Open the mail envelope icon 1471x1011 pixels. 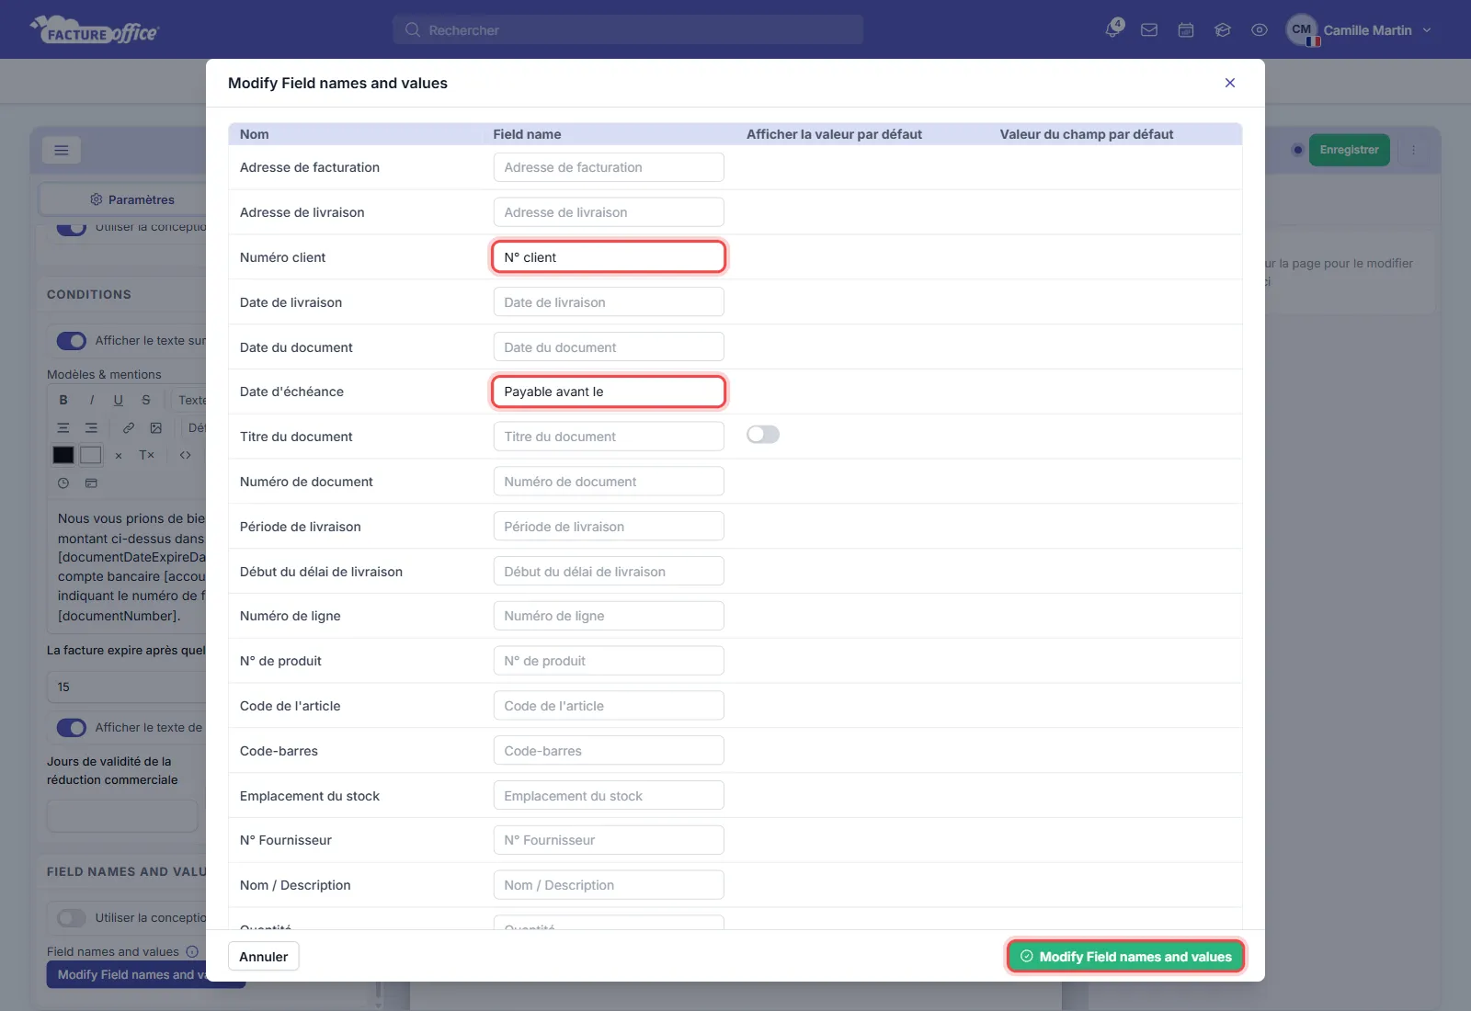tap(1149, 30)
